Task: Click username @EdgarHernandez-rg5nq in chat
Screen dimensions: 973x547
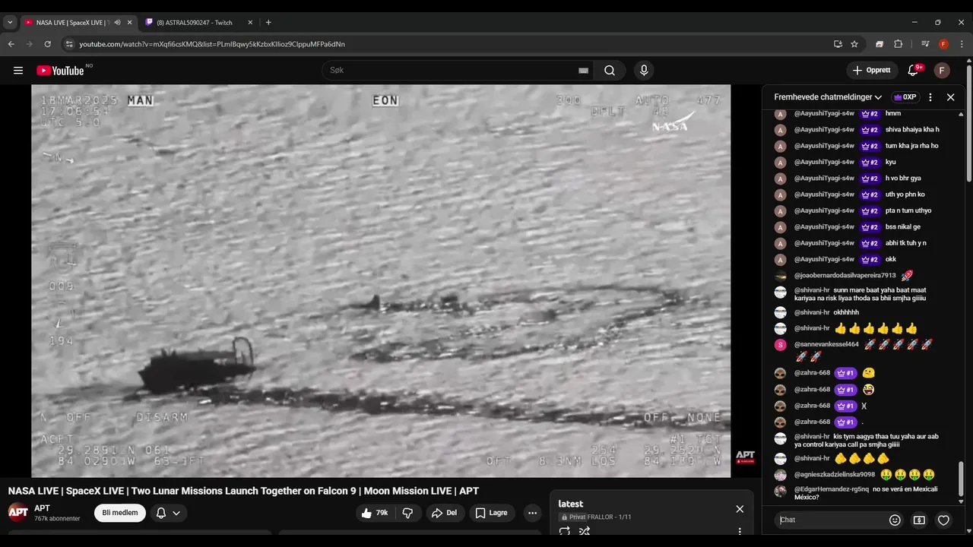Action: coord(832,489)
